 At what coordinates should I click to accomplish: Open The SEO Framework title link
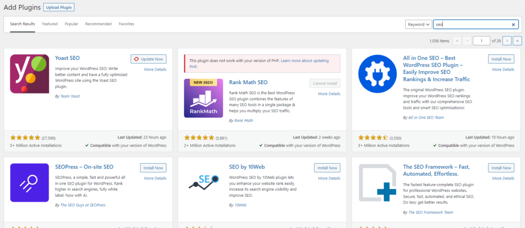(x=437, y=170)
